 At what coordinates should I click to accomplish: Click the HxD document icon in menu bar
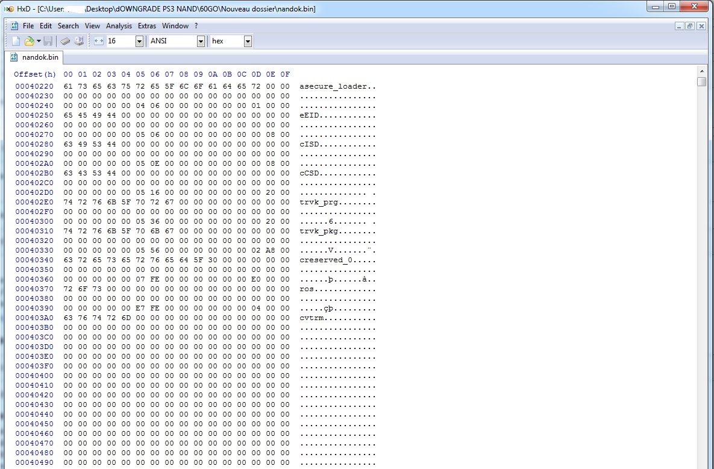pyautogui.click(x=14, y=26)
